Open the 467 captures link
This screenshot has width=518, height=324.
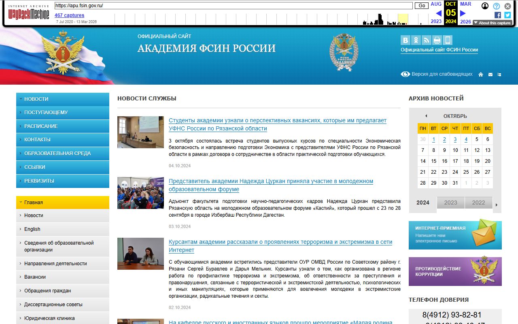pyautogui.click(x=70, y=15)
